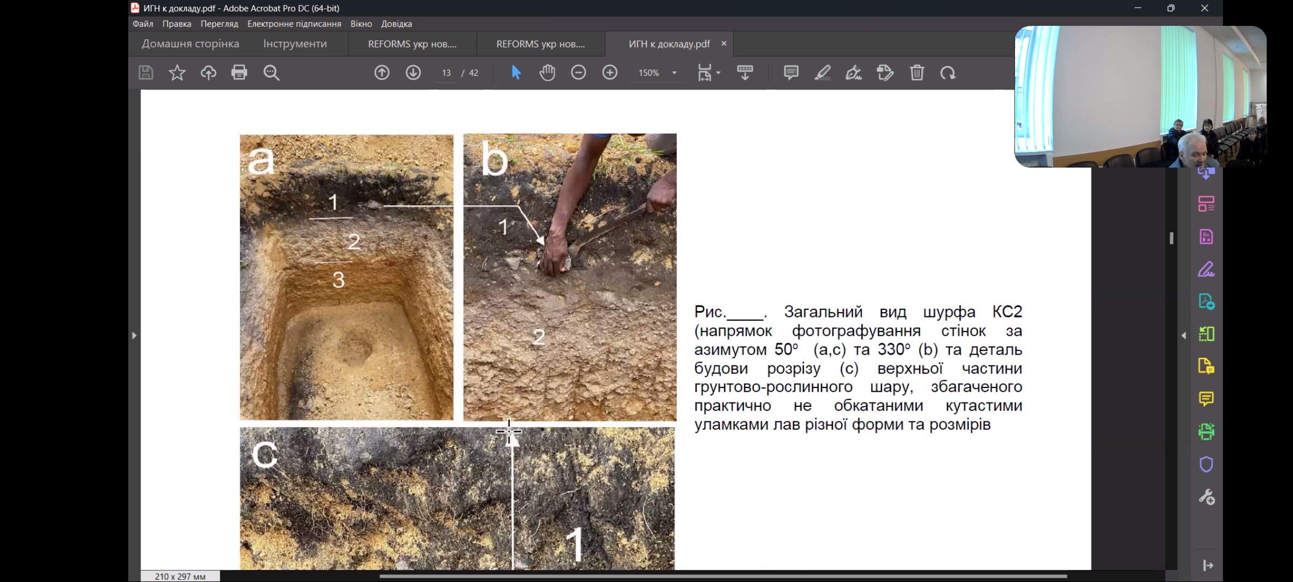Go to Домашня сторінка
Screen dimensions: 1293x582
[x=190, y=44]
